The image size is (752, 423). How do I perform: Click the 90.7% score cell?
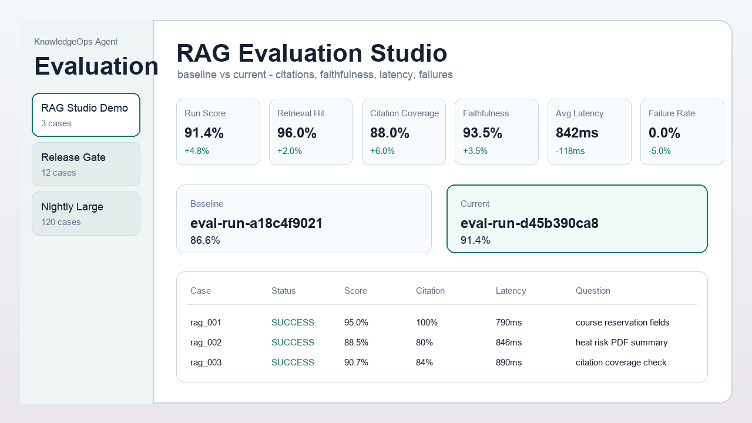(x=356, y=362)
